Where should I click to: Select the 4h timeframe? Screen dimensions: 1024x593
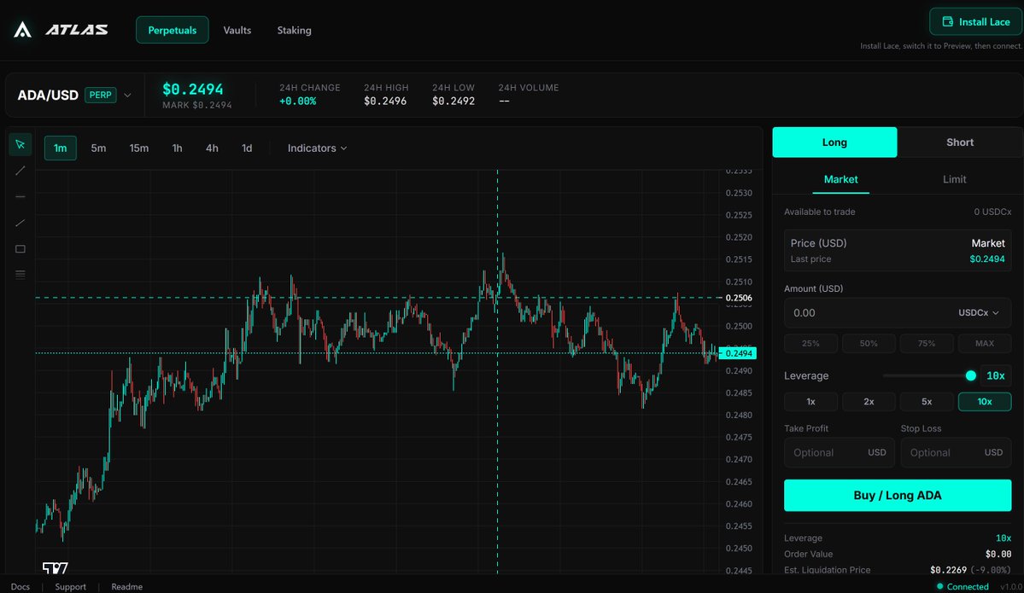click(x=213, y=148)
